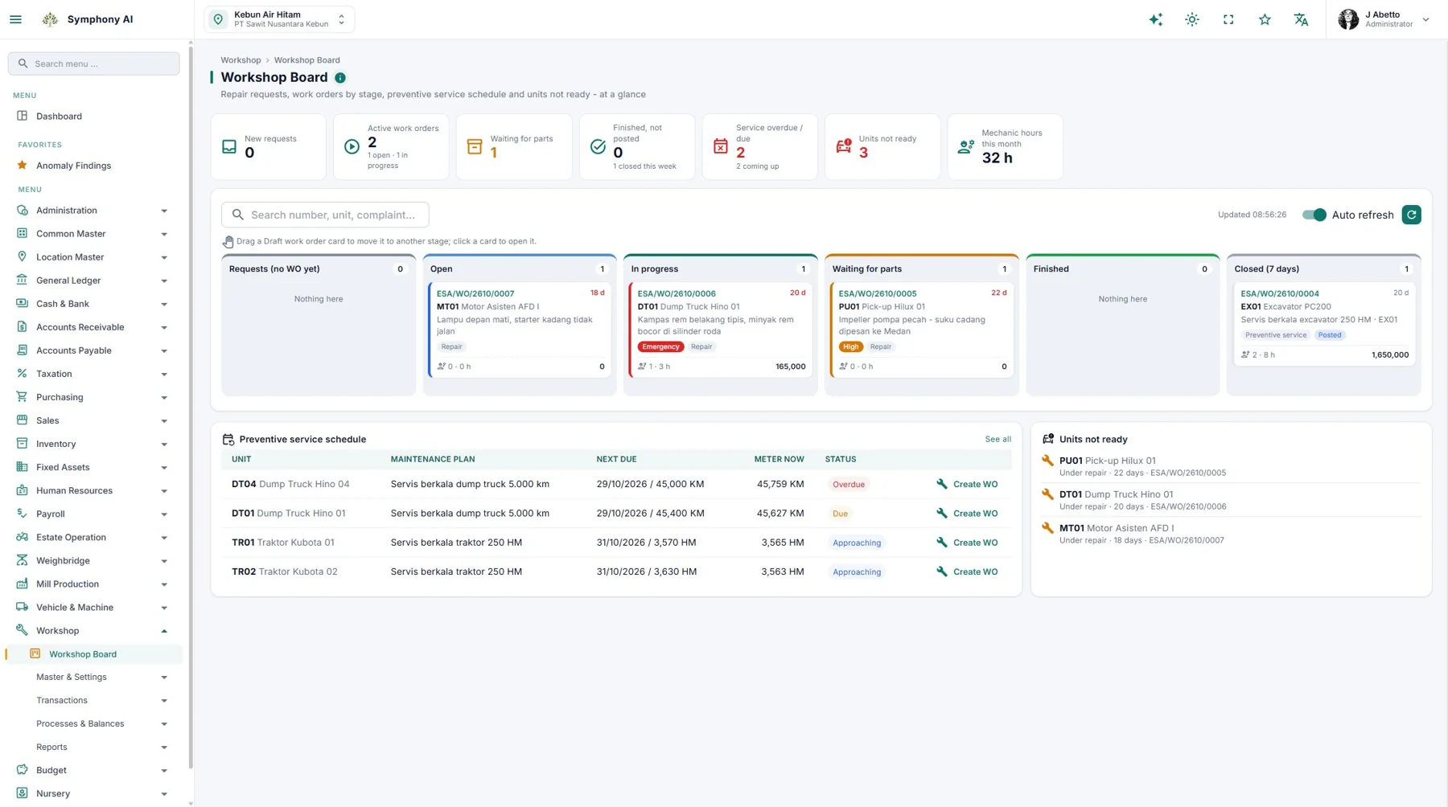
Task: Open work order card ESA/WO/2610/0006
Action: (720, 330)
